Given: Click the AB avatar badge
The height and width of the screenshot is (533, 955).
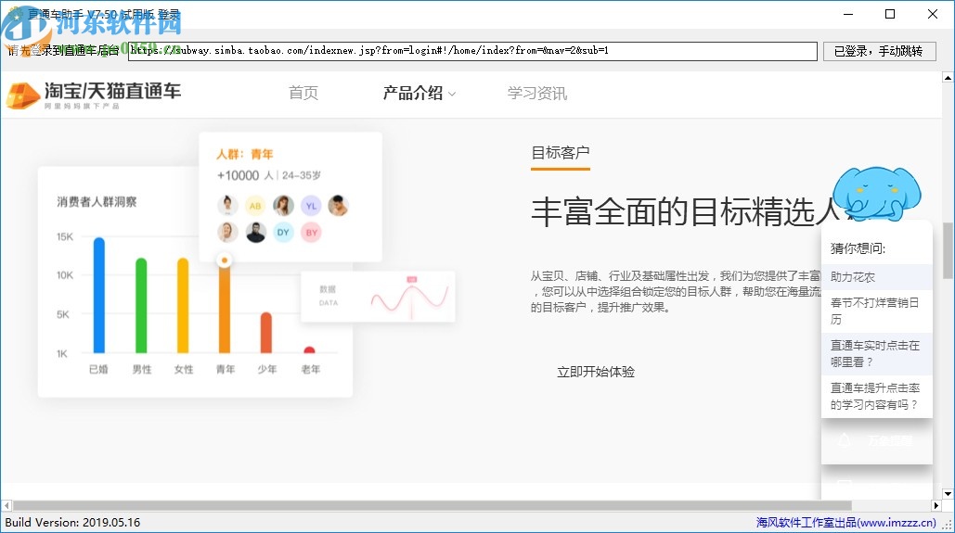Looking at the screenshot, I should pos(255,206).
